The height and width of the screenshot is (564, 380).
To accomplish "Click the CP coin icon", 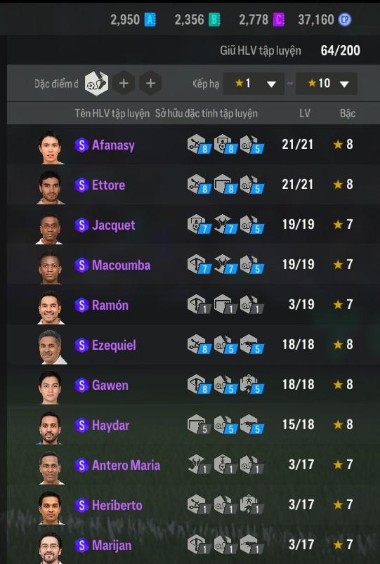I will pos(345,20).
